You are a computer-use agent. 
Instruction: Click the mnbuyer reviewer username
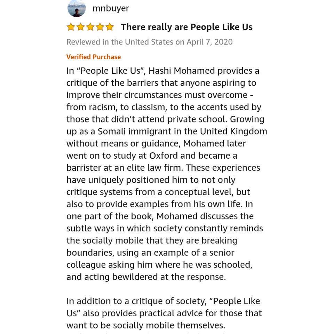tap(111, 8)
